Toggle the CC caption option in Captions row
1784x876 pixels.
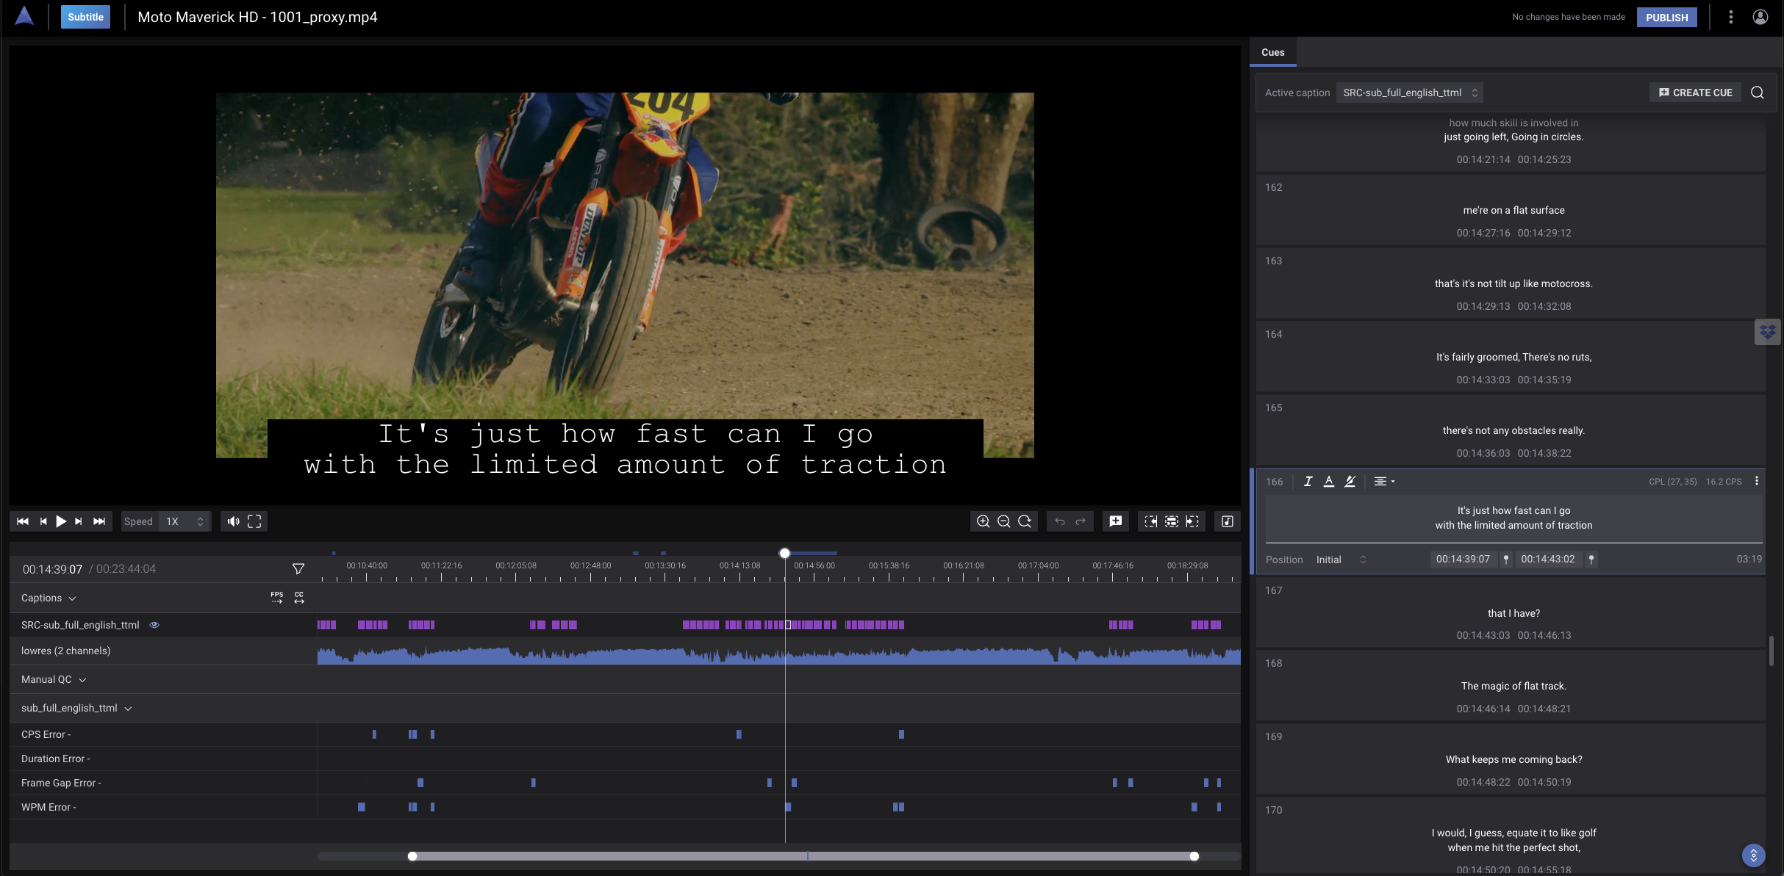coord(299,598)
